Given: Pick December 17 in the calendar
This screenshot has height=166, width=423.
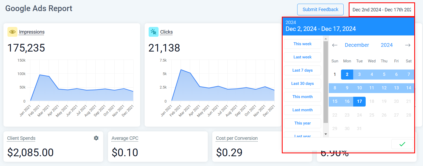Looking at the screenshot, I should (x=359, y=102).
